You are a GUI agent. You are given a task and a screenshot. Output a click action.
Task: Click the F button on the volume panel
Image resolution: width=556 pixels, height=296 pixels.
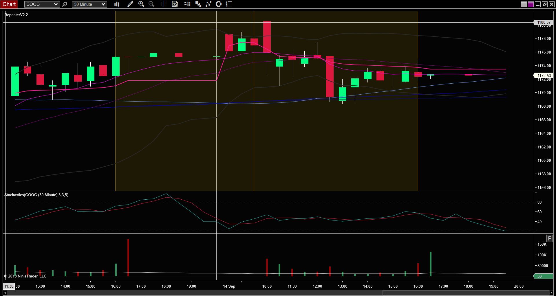coord(549,238)
